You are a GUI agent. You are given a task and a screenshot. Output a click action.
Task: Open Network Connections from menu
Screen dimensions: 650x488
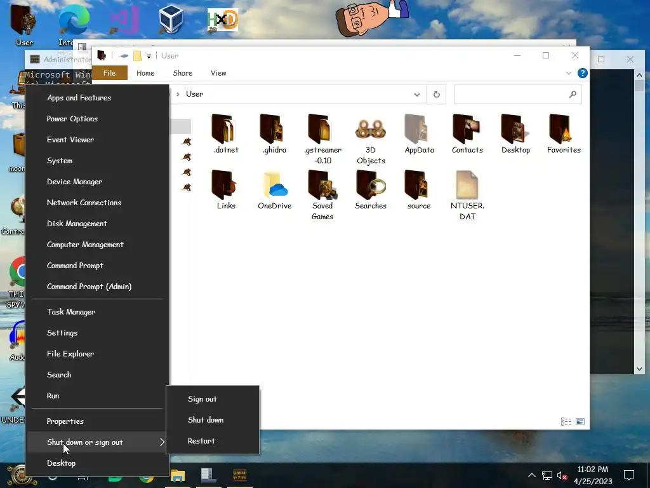point(97,203)
